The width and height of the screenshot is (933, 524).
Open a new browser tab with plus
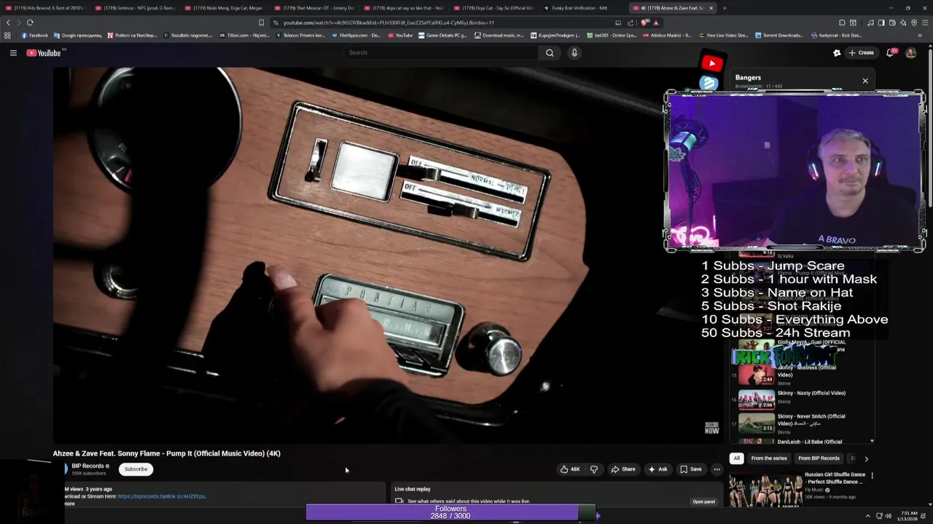pos(724,8)
